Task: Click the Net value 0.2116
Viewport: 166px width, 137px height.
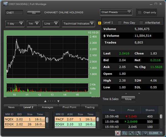Action: coord(155,60)
